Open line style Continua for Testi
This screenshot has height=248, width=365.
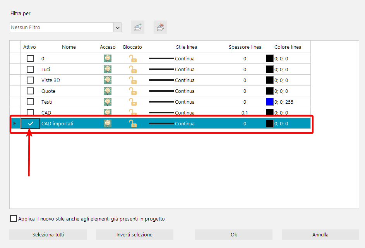172,102
